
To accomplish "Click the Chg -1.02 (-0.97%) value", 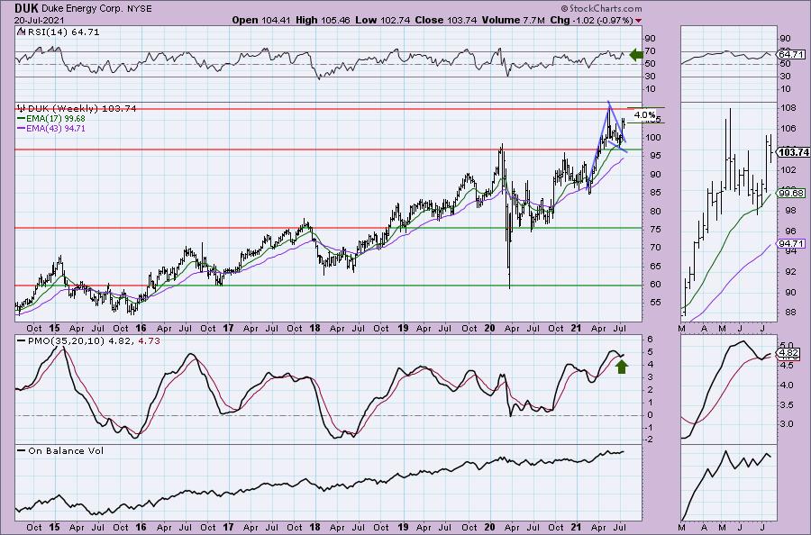I will 591,20.
